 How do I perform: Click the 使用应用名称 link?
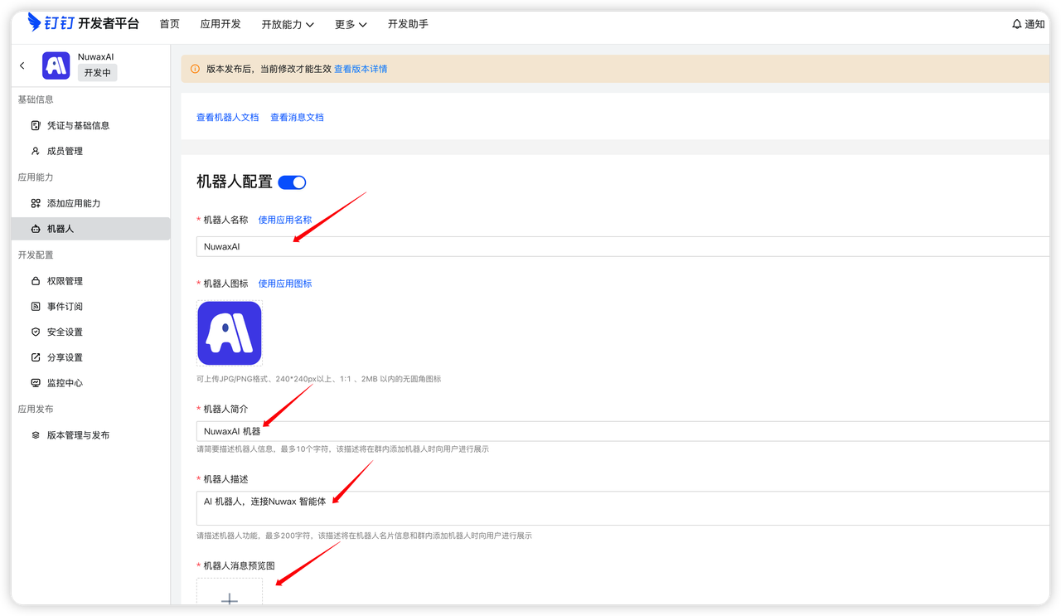coord(285,220)
